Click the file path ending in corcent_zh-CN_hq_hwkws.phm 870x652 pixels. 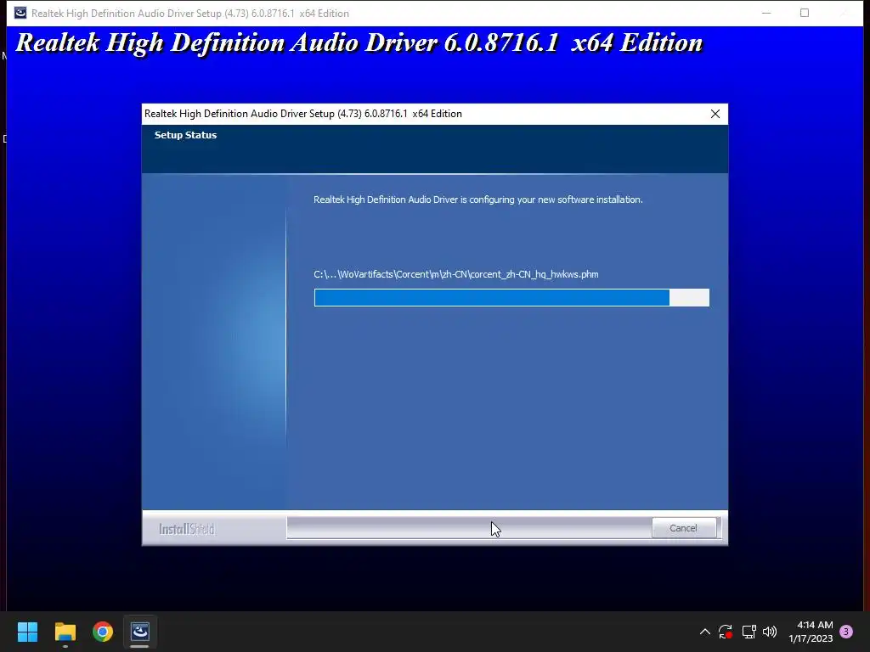point(456,274)
